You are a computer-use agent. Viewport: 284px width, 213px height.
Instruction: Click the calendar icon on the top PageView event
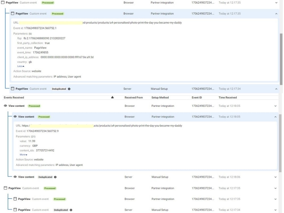tap(3, 2)
